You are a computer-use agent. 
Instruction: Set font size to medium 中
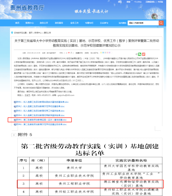[69, 53]
